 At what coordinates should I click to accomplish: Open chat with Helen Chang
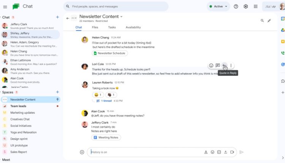30,53
